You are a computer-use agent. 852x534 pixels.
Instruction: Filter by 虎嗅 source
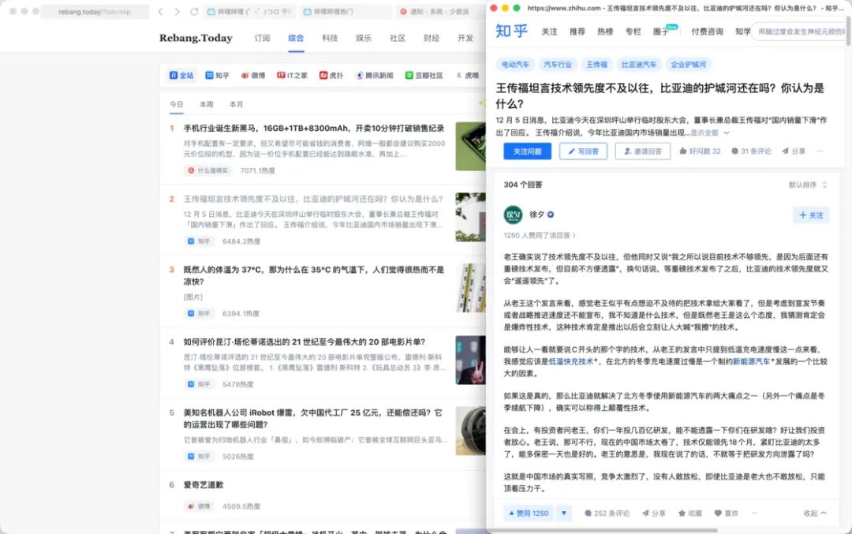468,76
